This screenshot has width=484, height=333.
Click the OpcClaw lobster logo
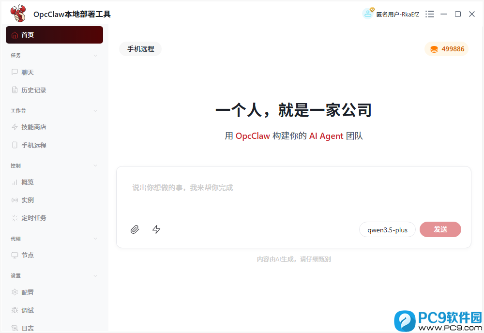click(x=18, y=14)
